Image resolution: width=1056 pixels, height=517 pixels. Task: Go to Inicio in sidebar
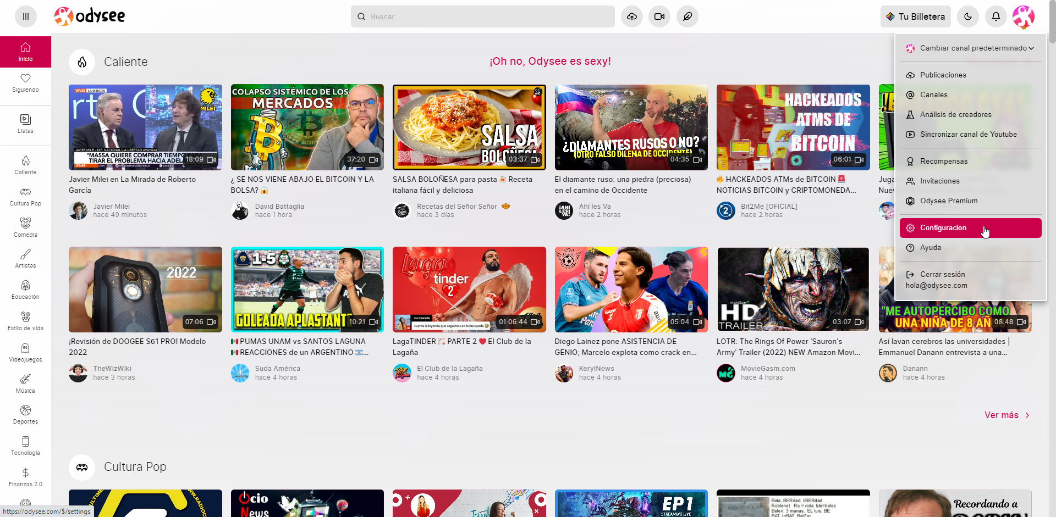(25, 52)
